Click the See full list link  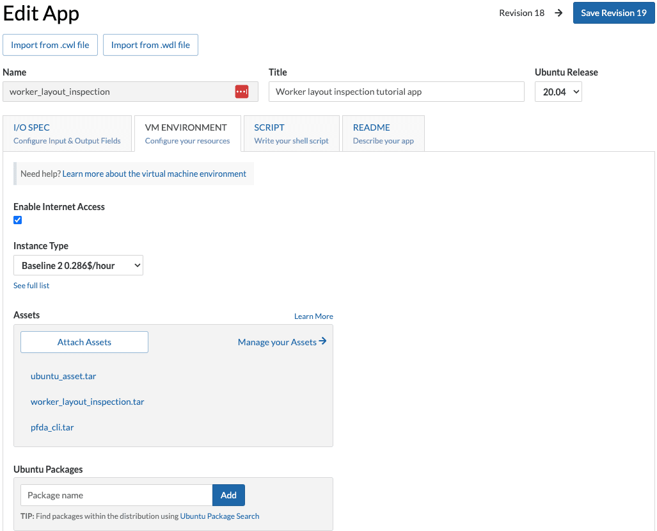(x=31, y=286)
